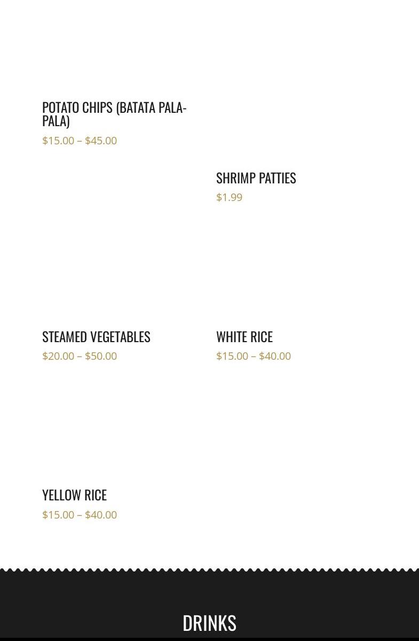The image size is (419, 641).
Task: Click the $15.00 starting price under Potato Chips
Action: click(58, 141)
